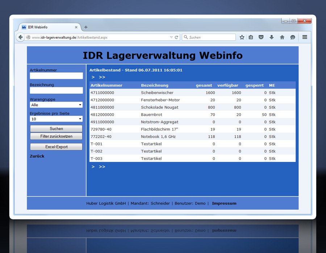Select the Schokolade Nougat cell
Screen dimensions: 326x253
coord(160,107)
